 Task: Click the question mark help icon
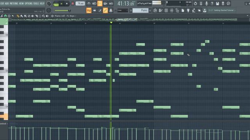(212, 3)
